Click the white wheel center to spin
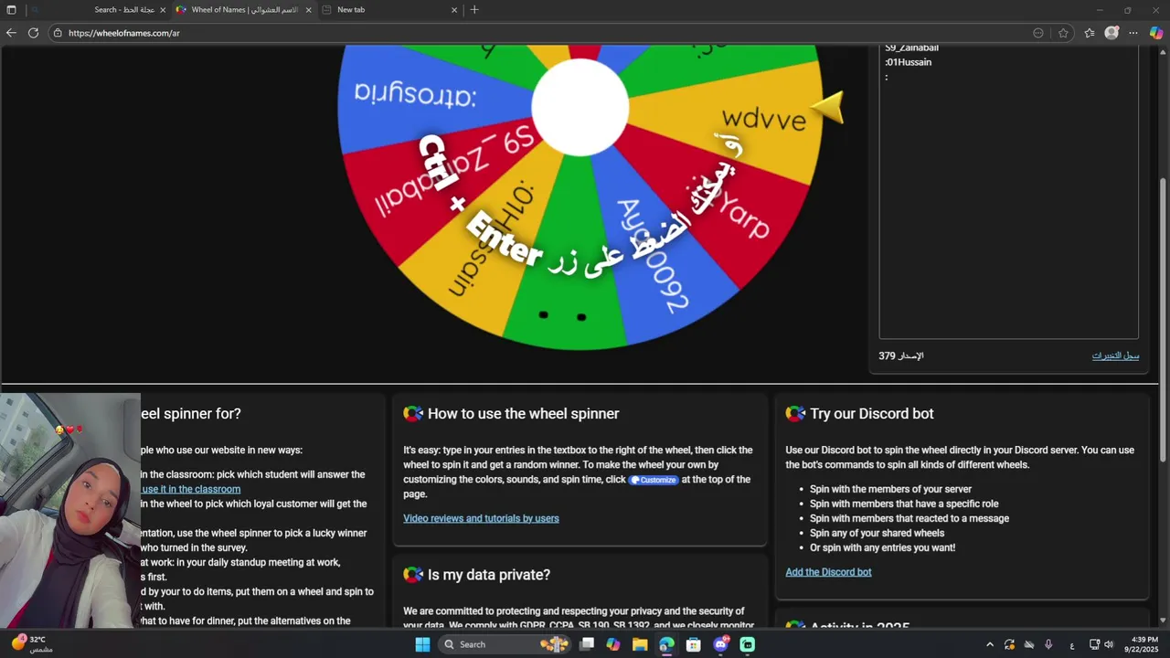 coord(580,107)
